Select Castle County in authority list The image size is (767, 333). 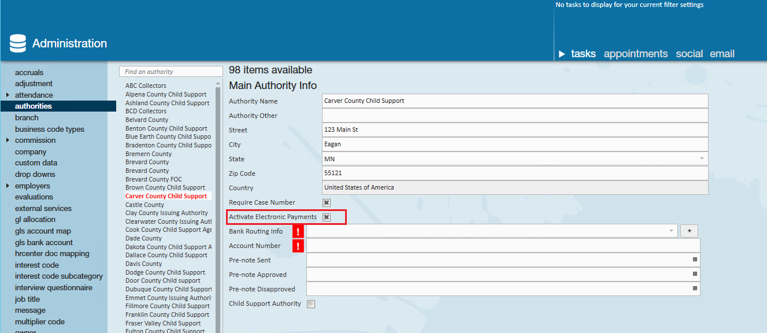[x=144, y=205]
